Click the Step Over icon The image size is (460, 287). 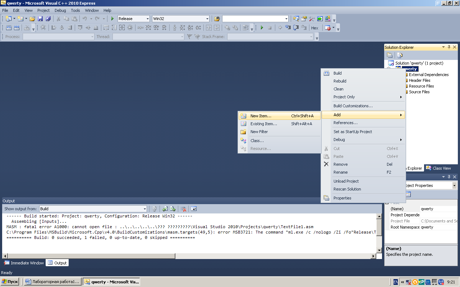296,28
